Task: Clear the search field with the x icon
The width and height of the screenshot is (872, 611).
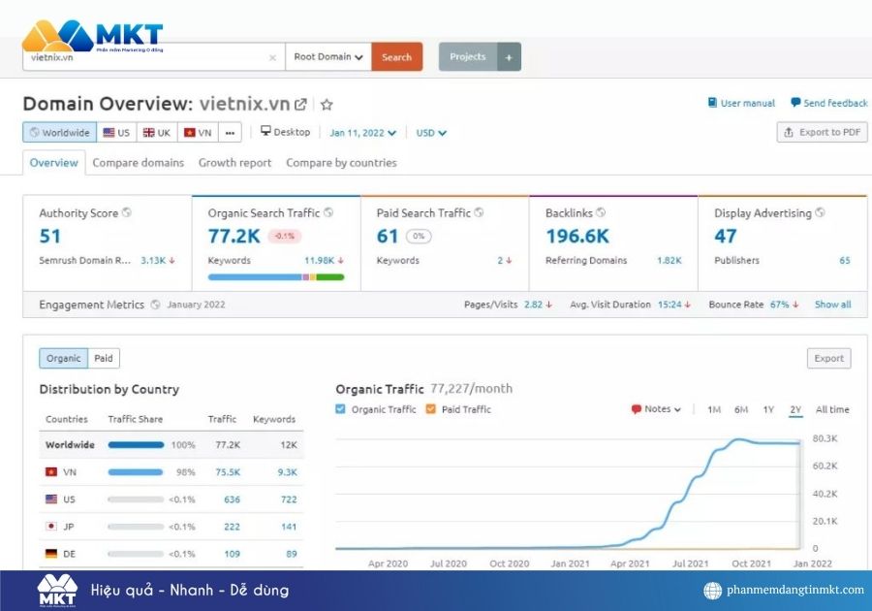Action: click(272, 57)
